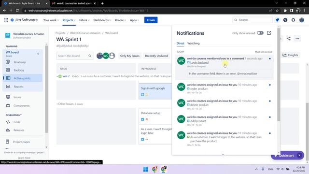The height and width of the screenshot is (174, 309).
Task: Bookmark this page with the star icon
Action: 277,11
